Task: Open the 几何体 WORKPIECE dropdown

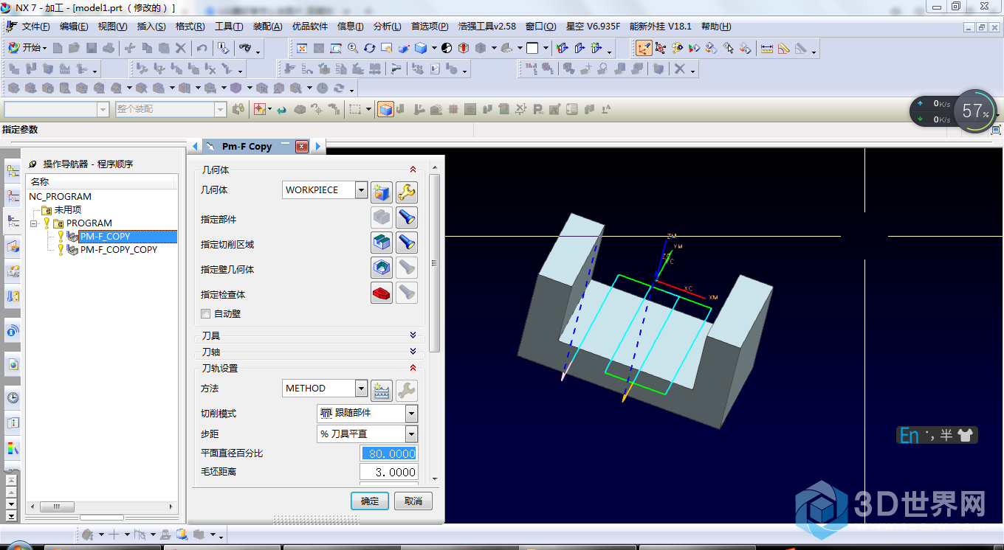Action: tap(361, 190)
